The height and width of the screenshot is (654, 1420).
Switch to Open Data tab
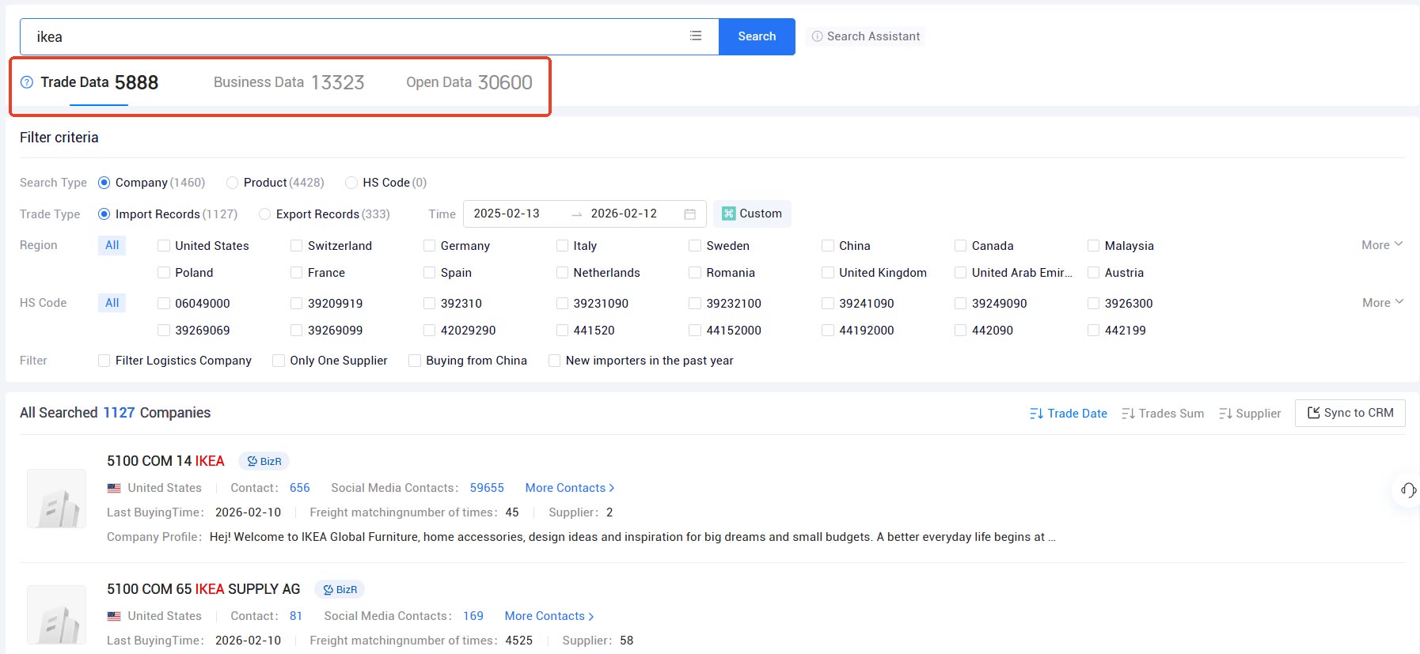click(x=469, y=82)
